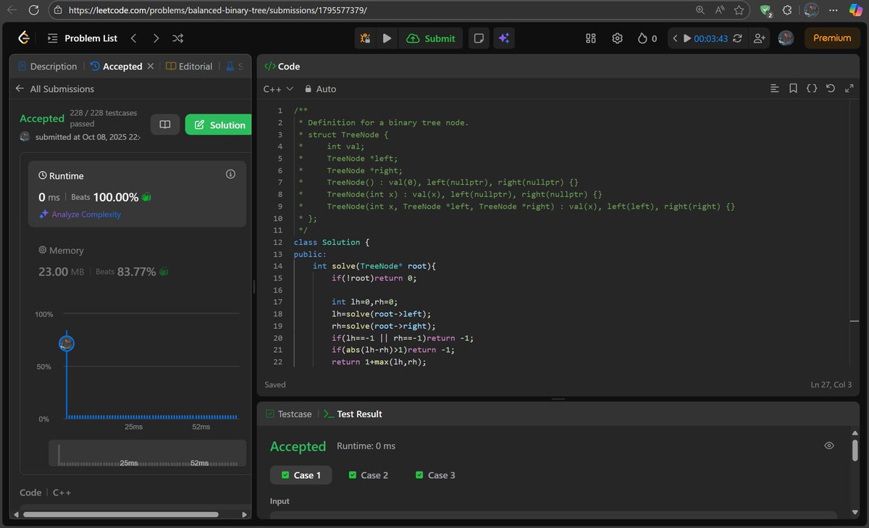The height and width of the screenshot is (528, 869).
Task: Switch to the Description tab
Action: [46, 66]
